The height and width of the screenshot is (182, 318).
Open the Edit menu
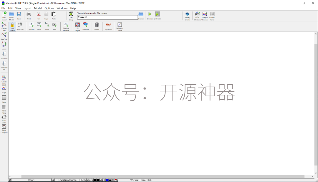click(x=10, y=8)
